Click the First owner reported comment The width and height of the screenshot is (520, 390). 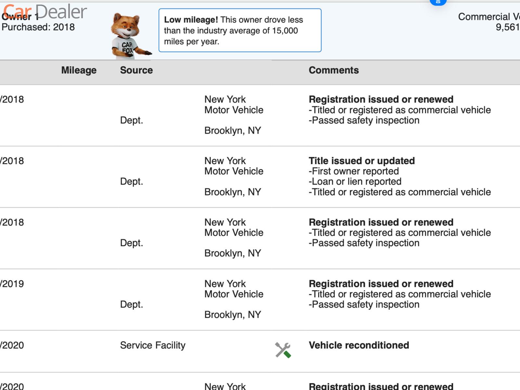pyautogui.click(x=354, y=171)
